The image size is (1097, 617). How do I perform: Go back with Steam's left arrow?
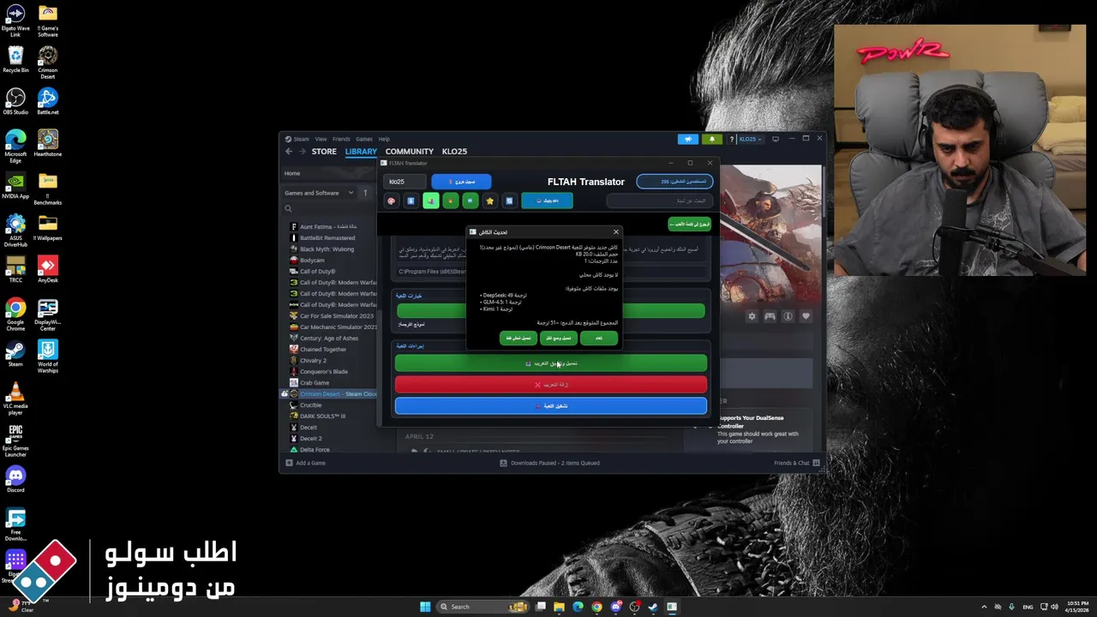pyautogui.click(x=289, y=152)
